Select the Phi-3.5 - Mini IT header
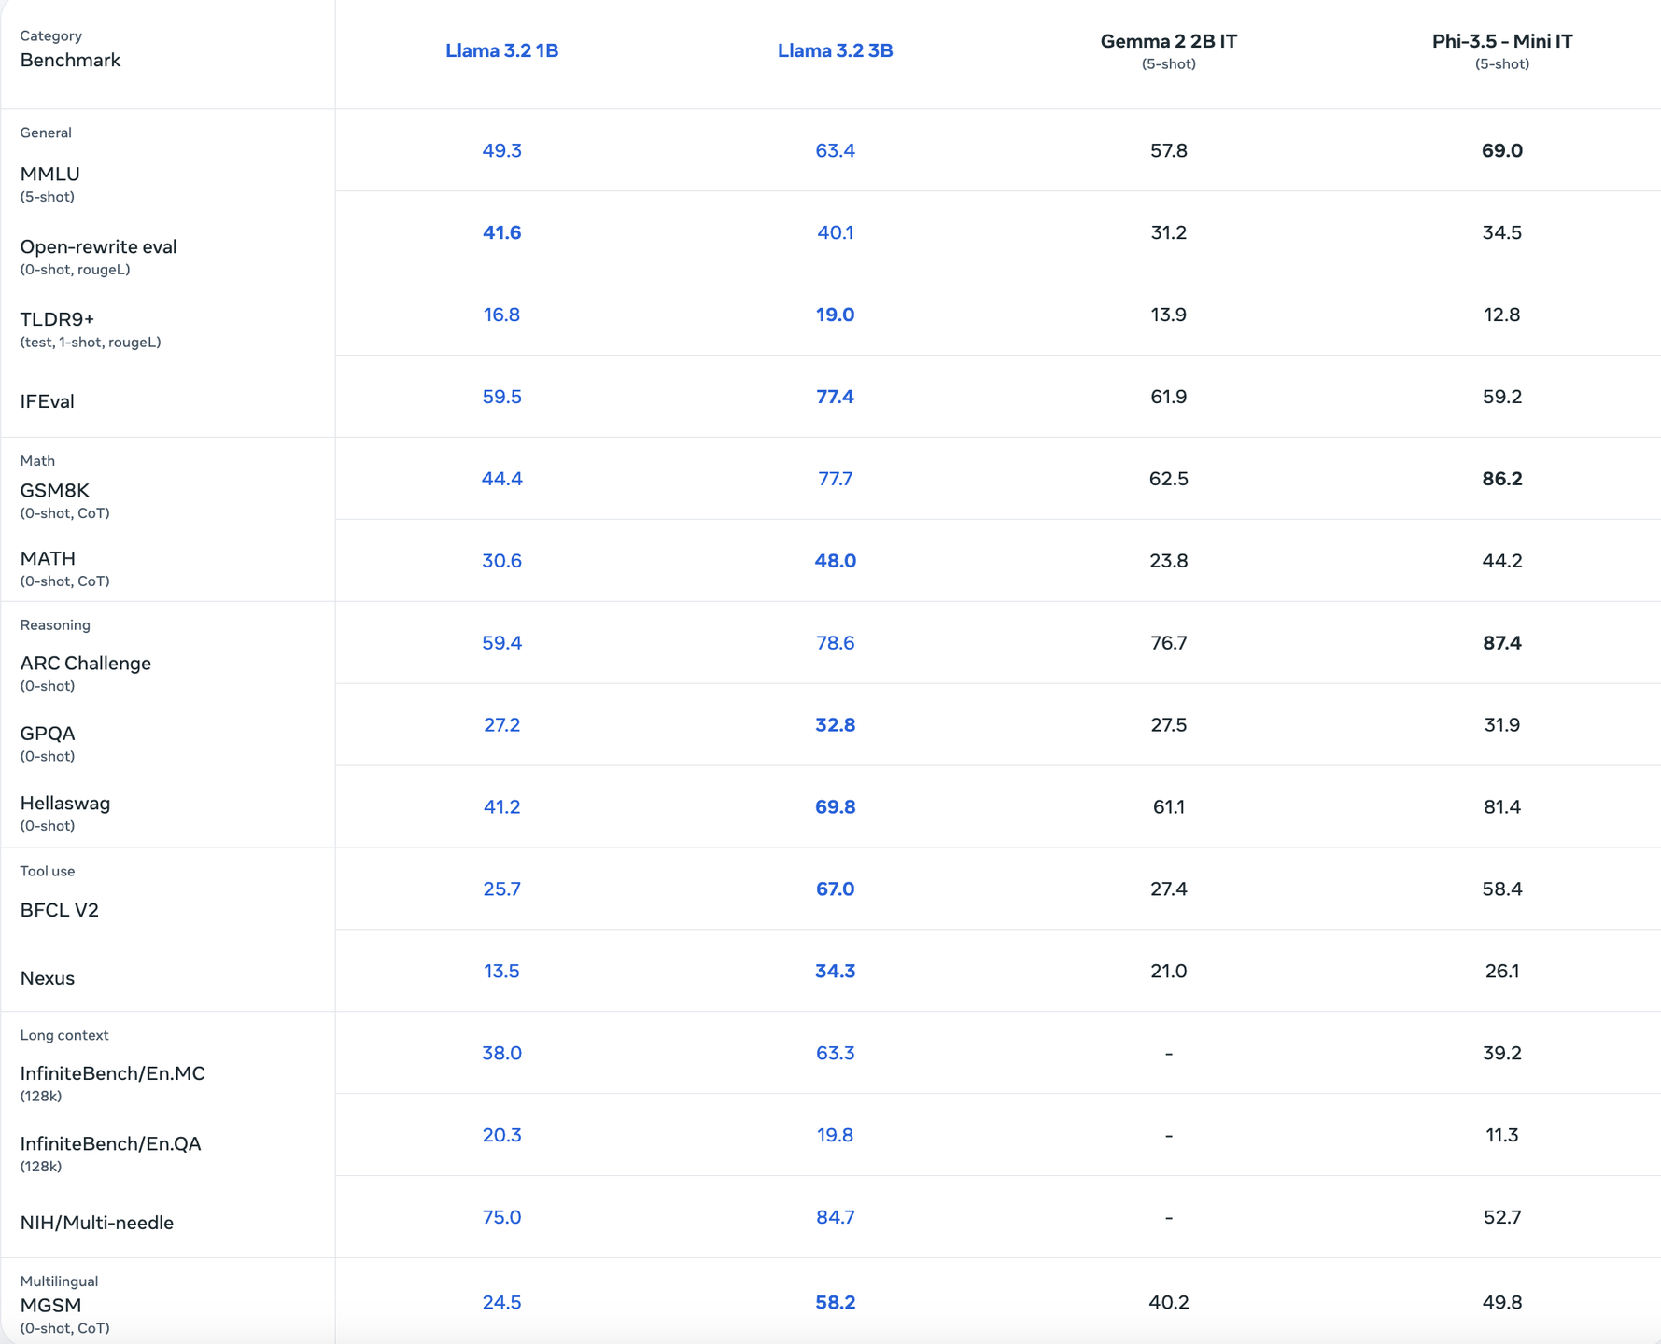The height and width of the screenshot is (1344, 1661). (x=1501, y=42)
